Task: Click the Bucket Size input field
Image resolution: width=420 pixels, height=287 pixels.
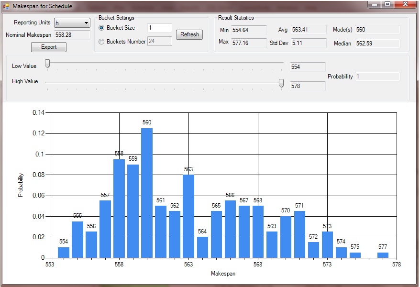Action: click(159, 28)
